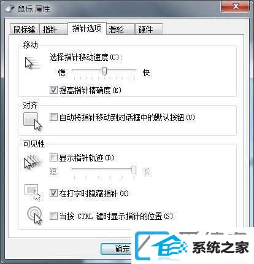Select the 指针选项 tab
Image resolution: width=254 pixels, height=264 pixels.
(87, 28)
